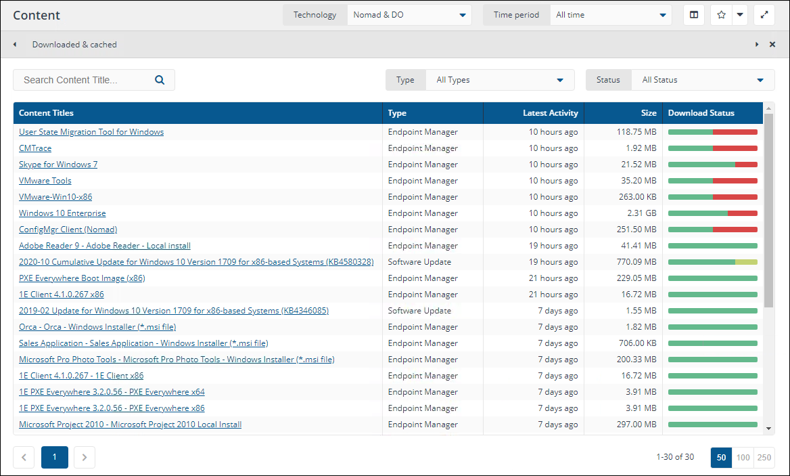Sort by the Latest Activity column header

click(550, 113)
